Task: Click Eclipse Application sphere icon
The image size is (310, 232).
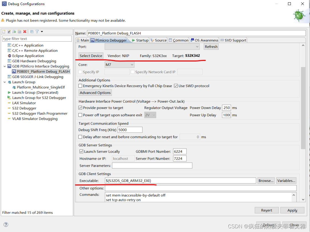Action: 9,56
